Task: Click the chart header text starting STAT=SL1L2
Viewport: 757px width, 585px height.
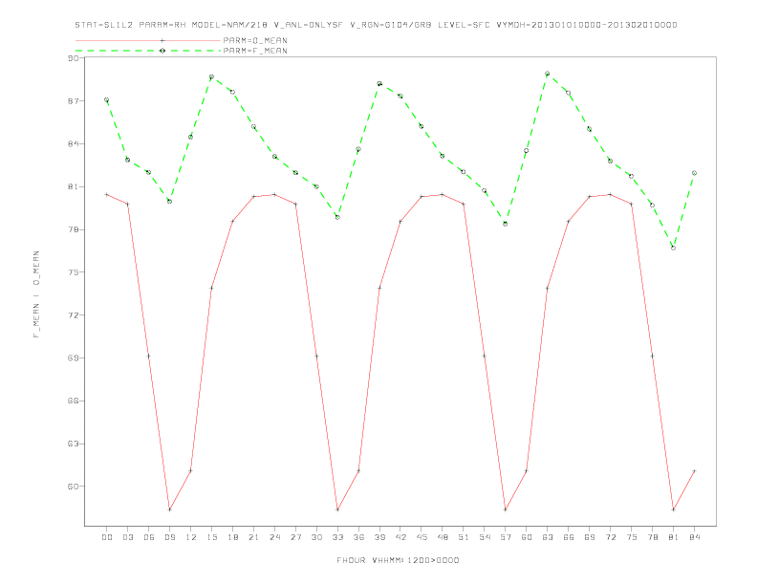Action: click(376, 25)
